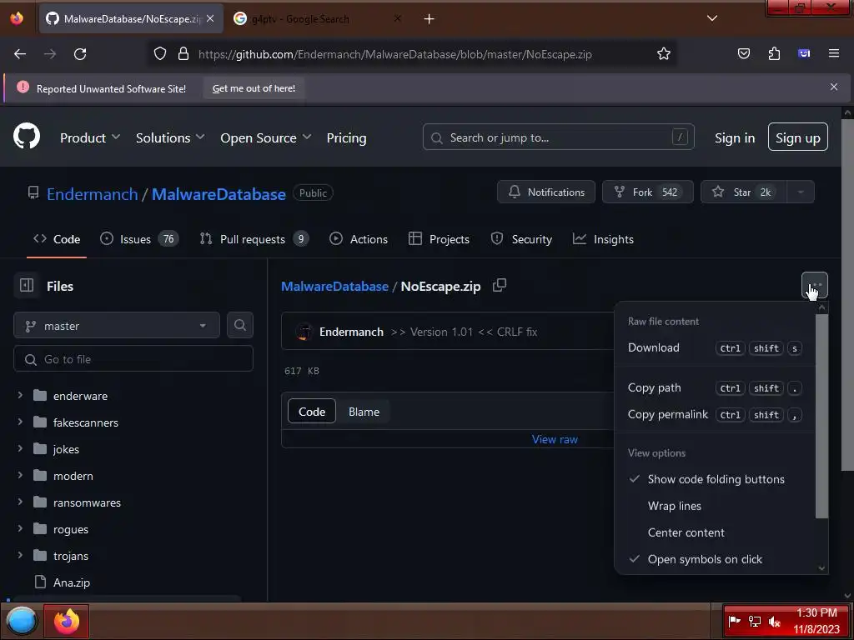
Task: Dismiss the Unwanted Software warning bar
Action: (833, 87)
